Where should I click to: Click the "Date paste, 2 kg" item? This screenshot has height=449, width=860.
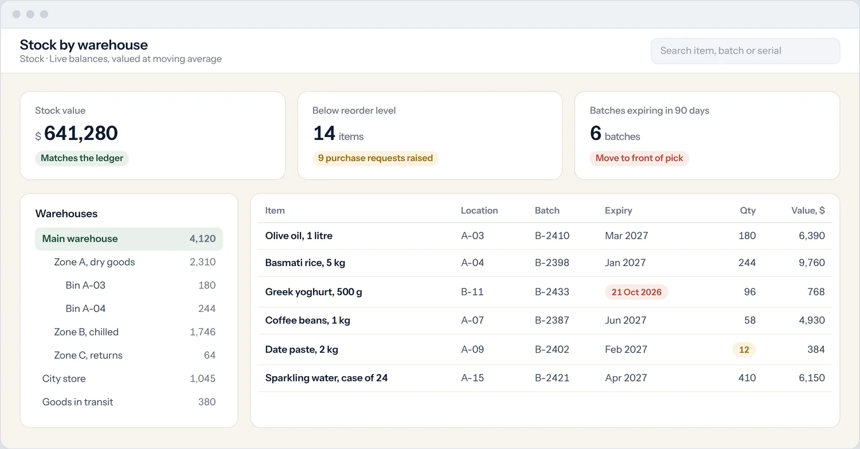[302, 349]
